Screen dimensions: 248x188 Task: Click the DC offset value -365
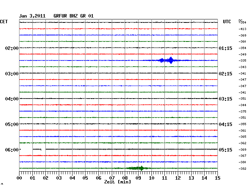(242, 137)
